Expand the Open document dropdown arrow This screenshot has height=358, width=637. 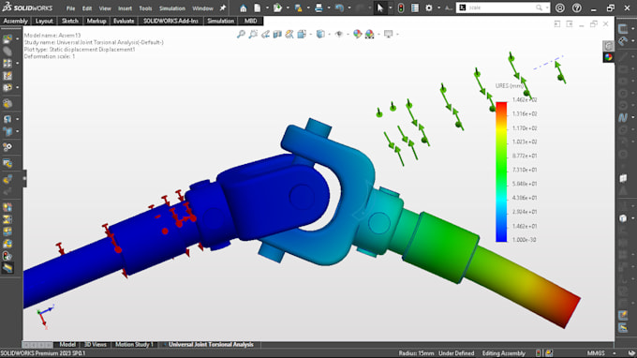(x=288, y=8)
